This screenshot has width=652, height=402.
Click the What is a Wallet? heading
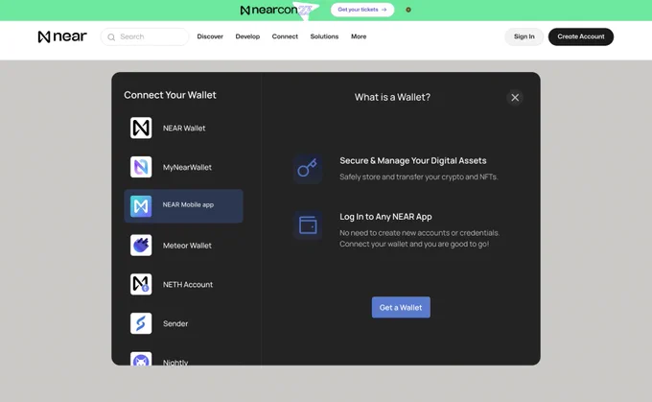(x=392, y=97)
